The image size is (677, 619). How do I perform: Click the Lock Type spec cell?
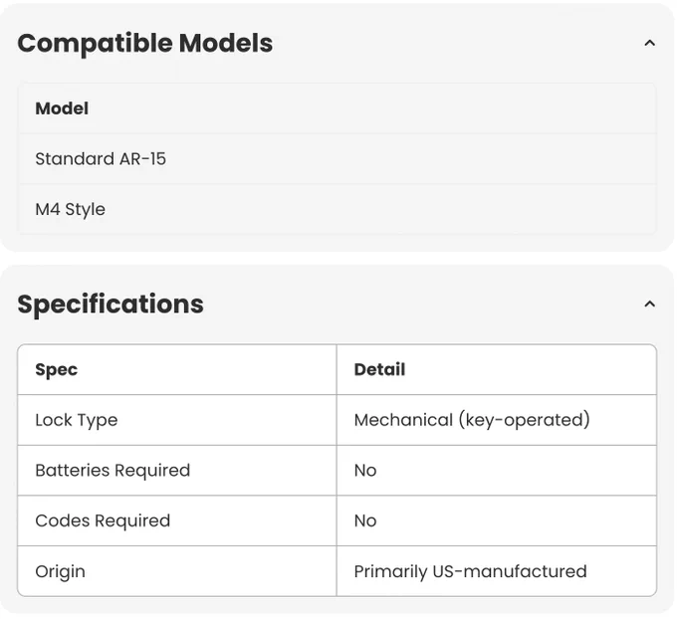[177, 420]
